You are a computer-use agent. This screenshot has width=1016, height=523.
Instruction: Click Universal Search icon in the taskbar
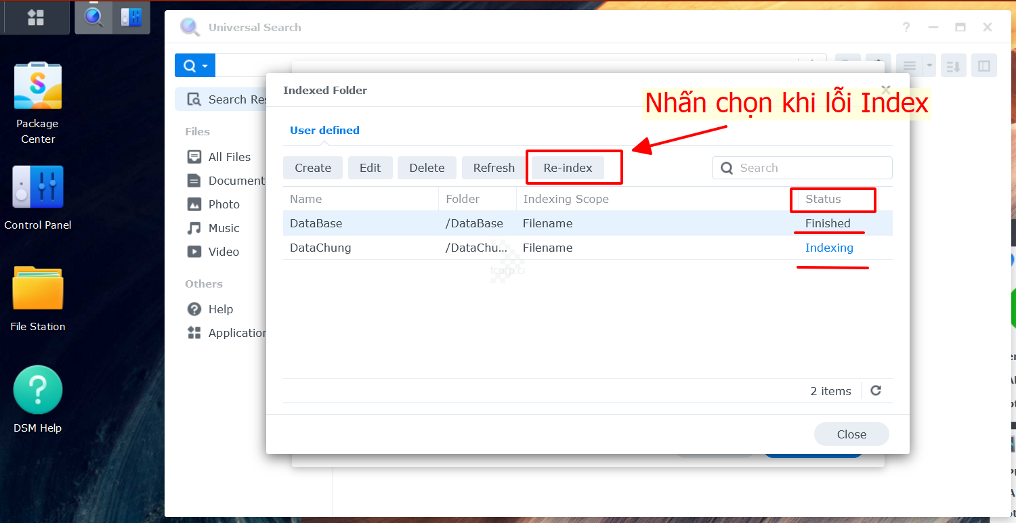[x=93, y=18]
